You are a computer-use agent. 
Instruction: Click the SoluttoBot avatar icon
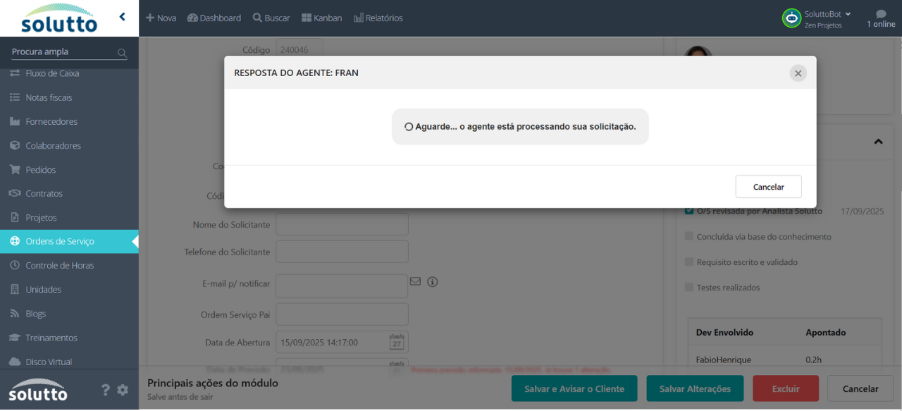791,18
